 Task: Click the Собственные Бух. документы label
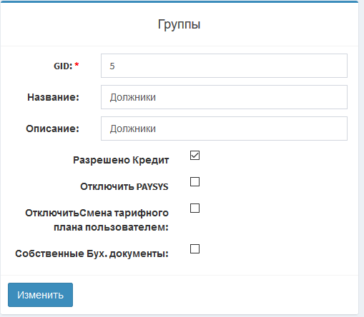pyautogui.click(x=92, y=253)
